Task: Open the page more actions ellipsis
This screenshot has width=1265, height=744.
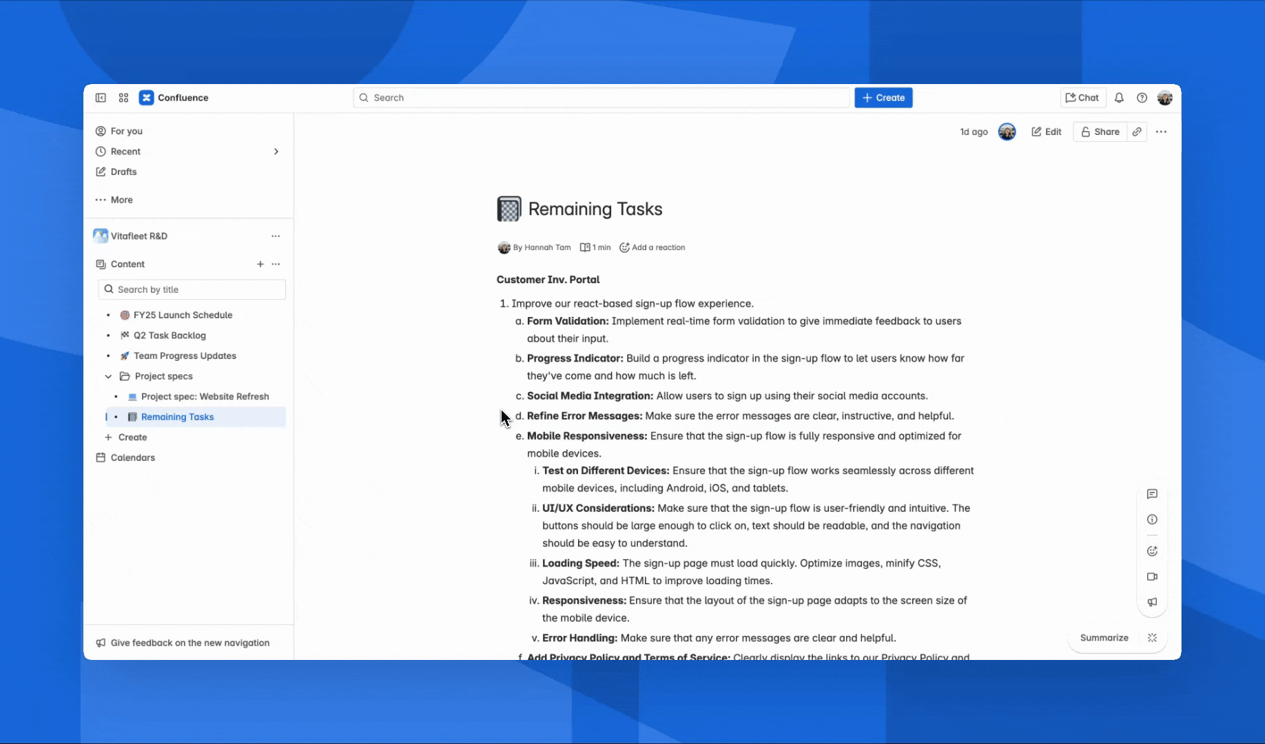Action: [x=1161, y=132]
